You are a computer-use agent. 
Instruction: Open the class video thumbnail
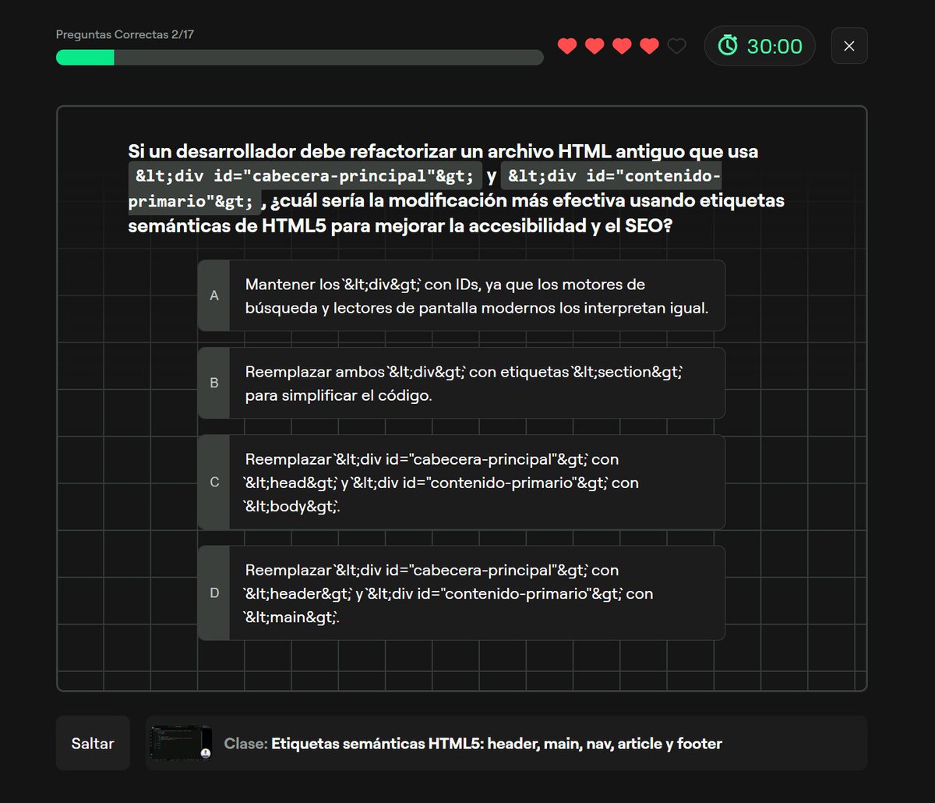181,743
